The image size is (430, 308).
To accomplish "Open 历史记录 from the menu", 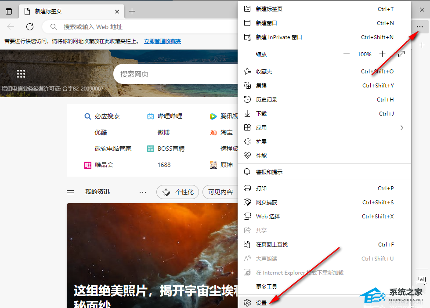I will [x=325, y=100].
